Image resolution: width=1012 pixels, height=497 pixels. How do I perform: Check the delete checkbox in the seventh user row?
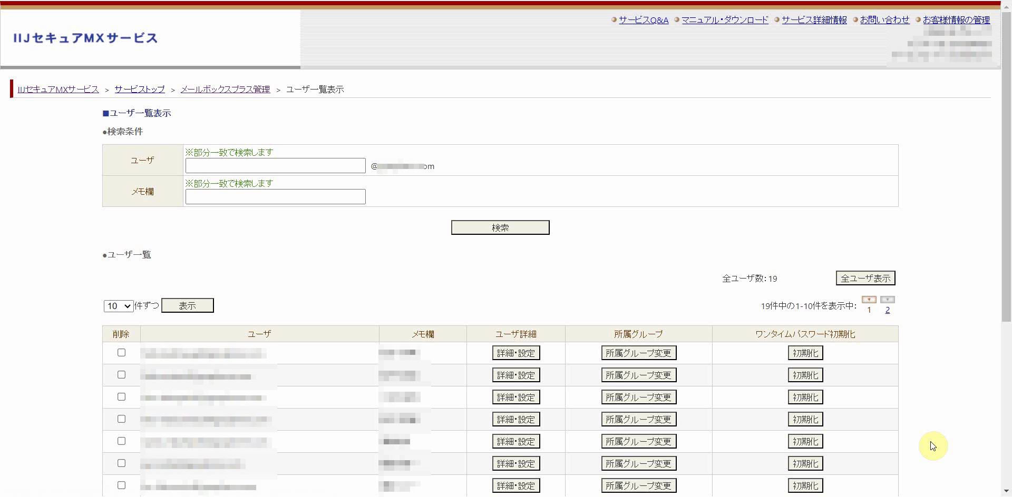tap(121, 485)
